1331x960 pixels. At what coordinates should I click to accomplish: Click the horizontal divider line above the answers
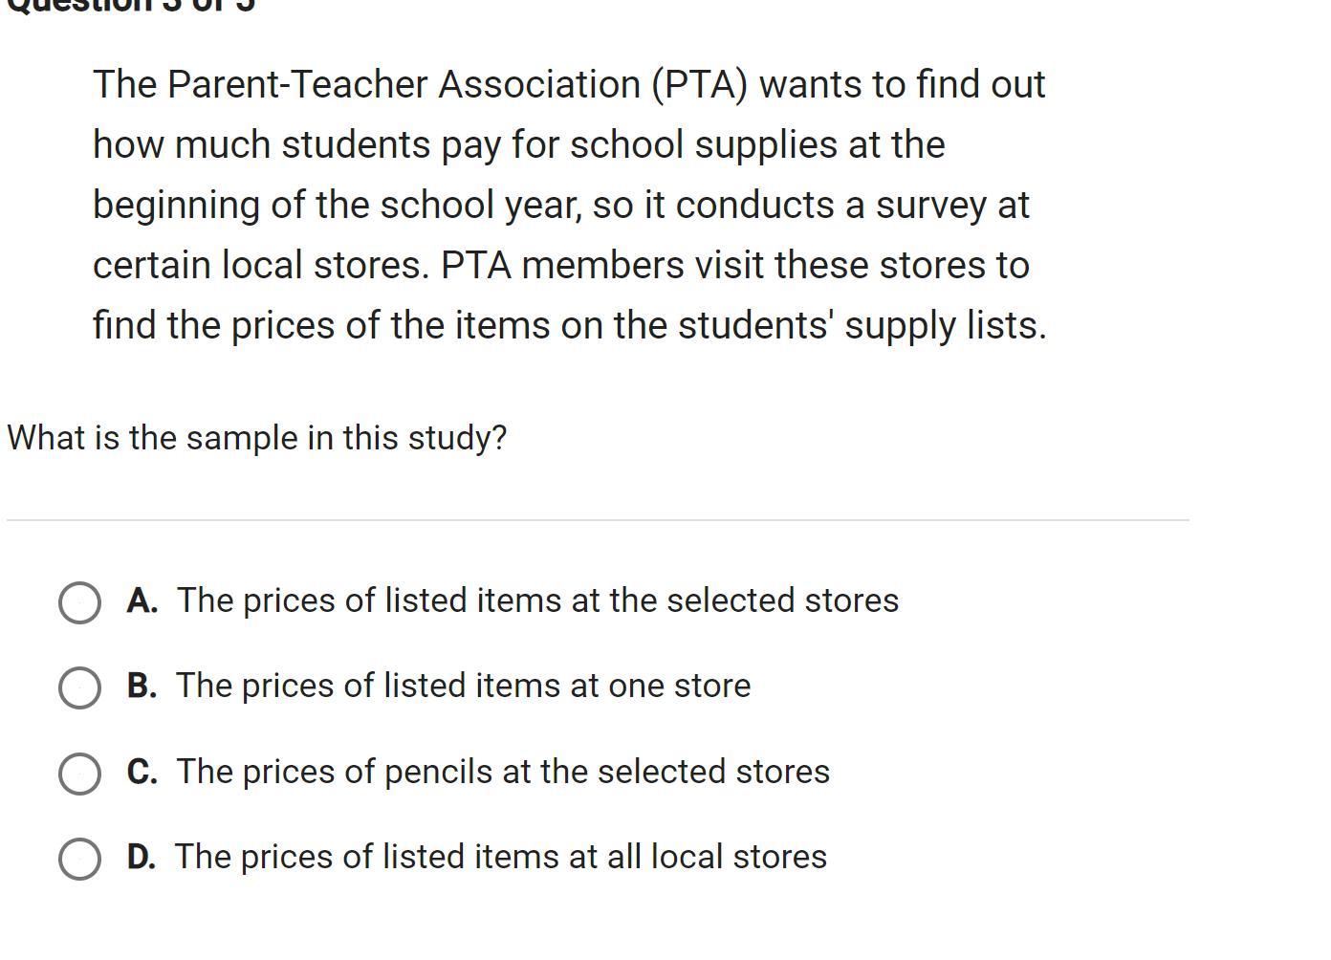[x=598, y=520]
